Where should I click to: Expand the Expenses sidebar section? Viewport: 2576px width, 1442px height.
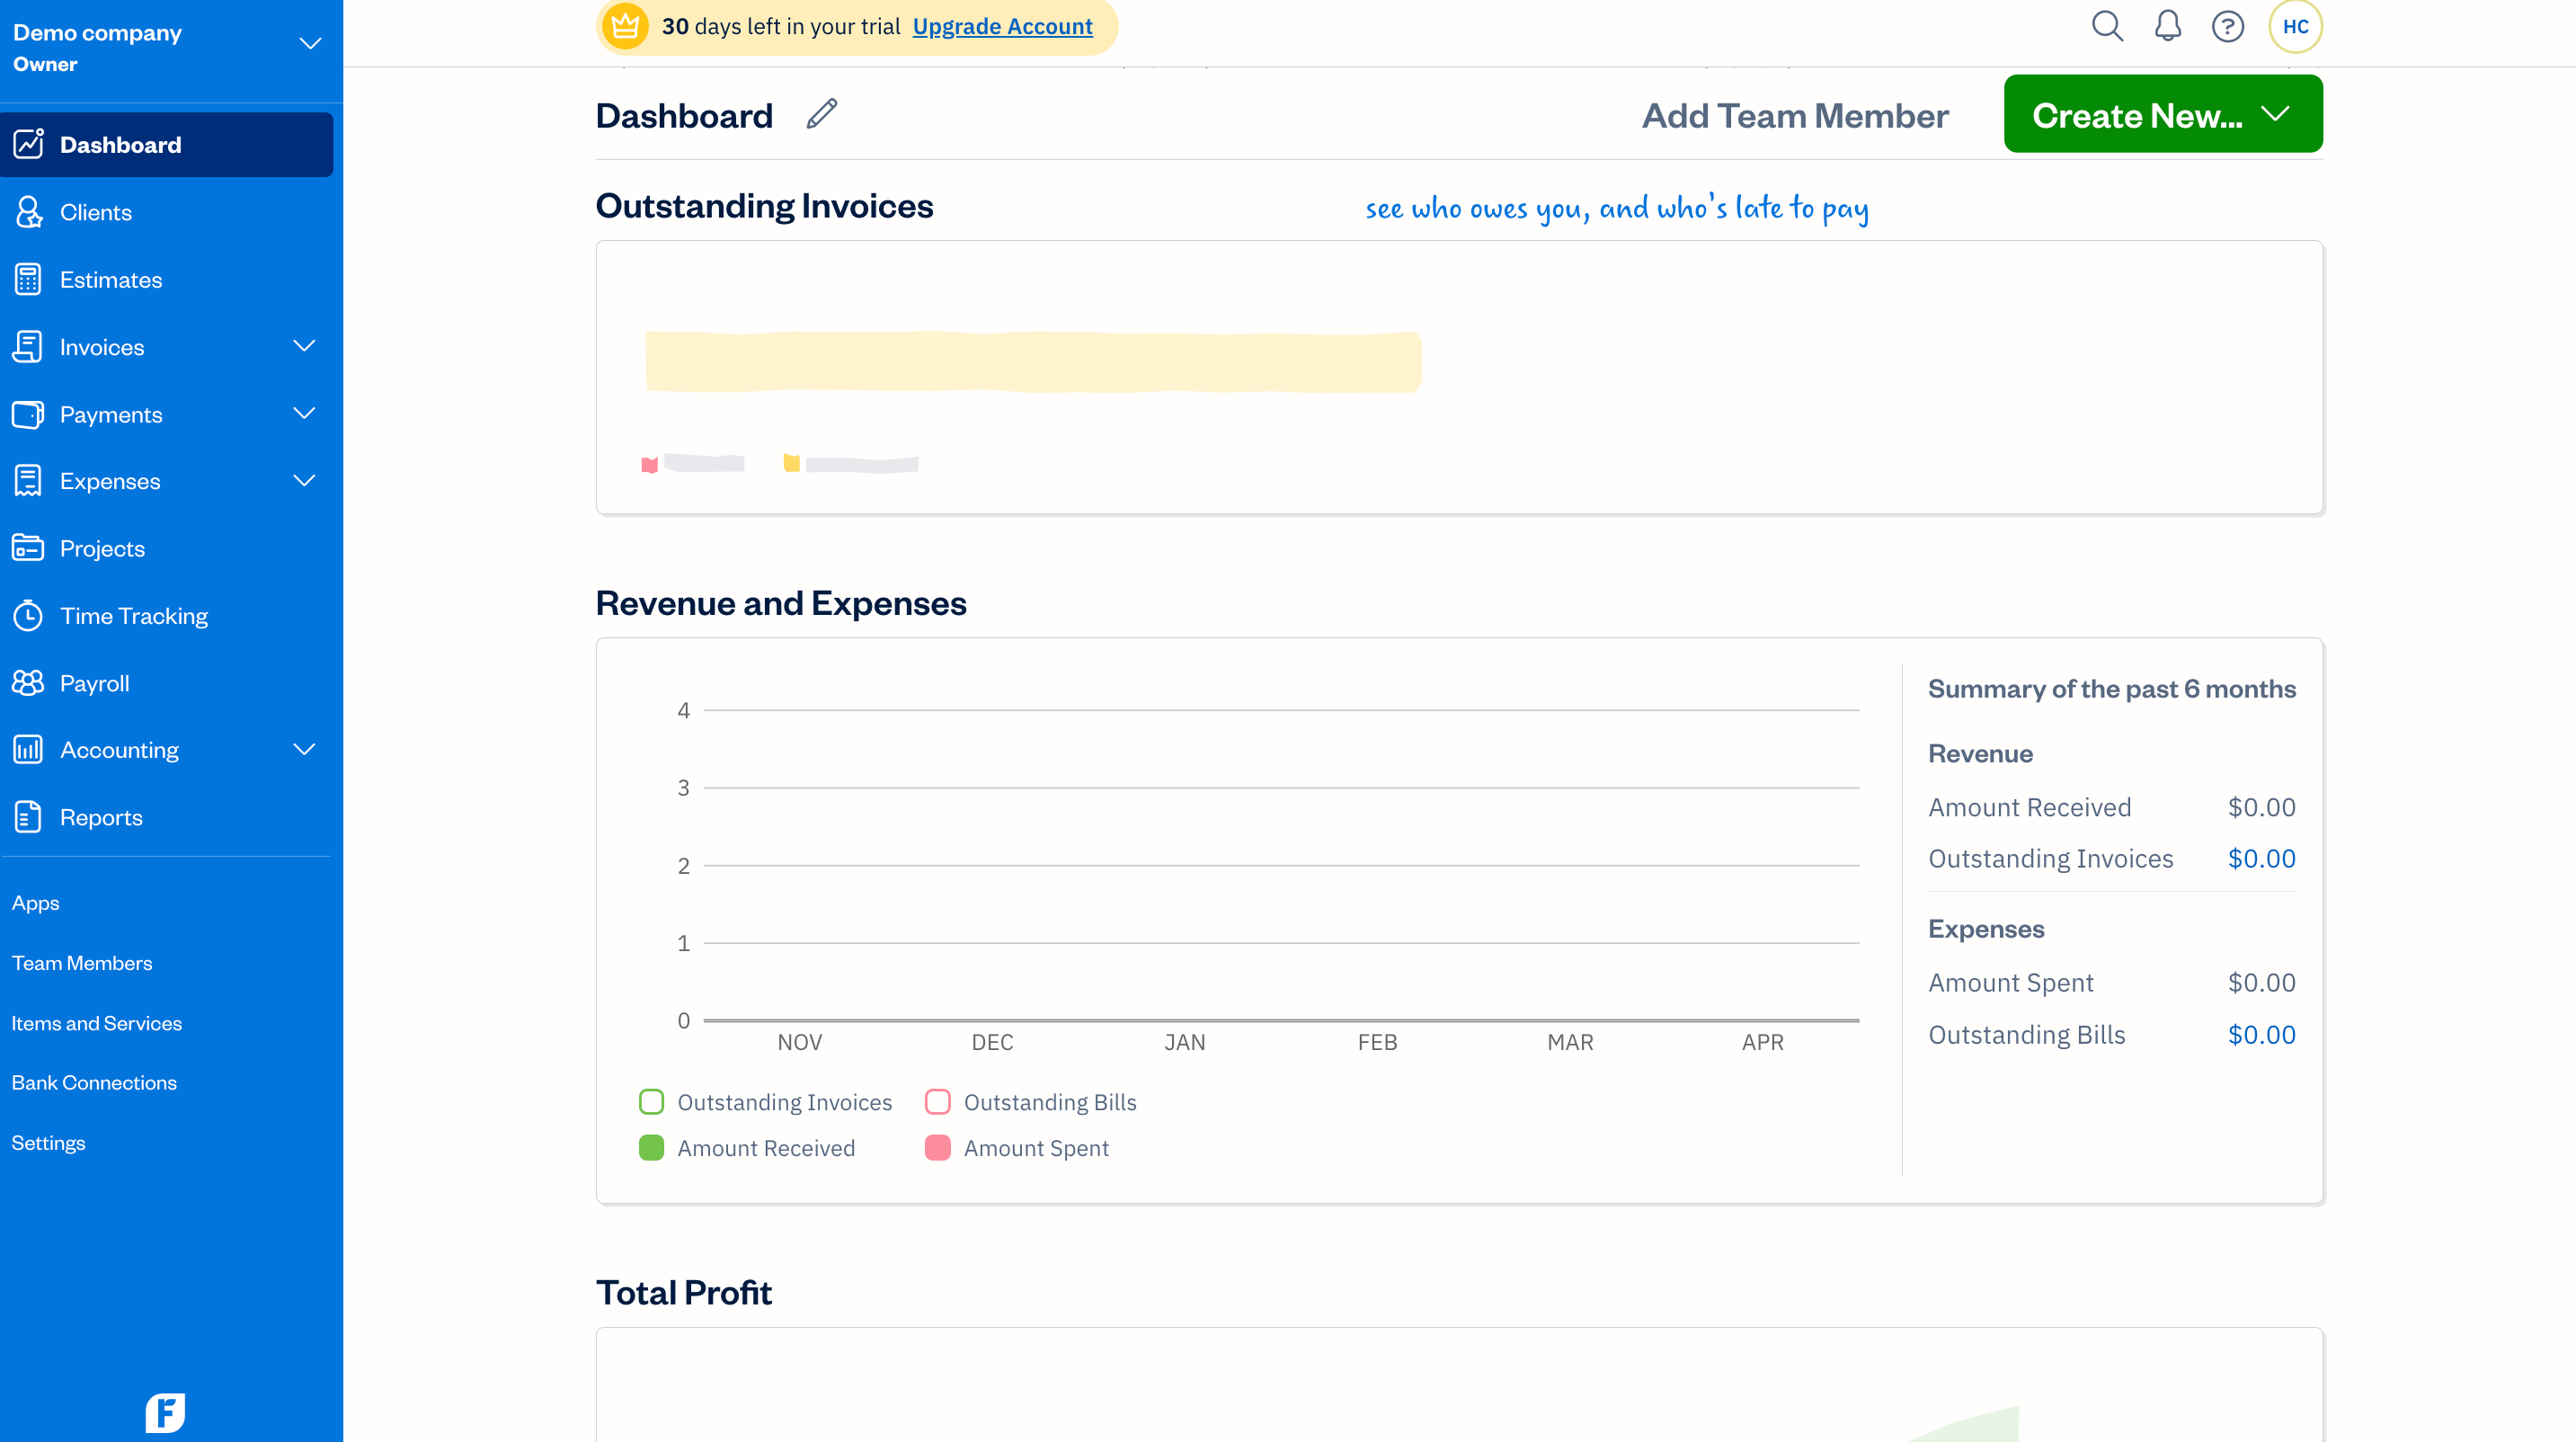(304, 480)
